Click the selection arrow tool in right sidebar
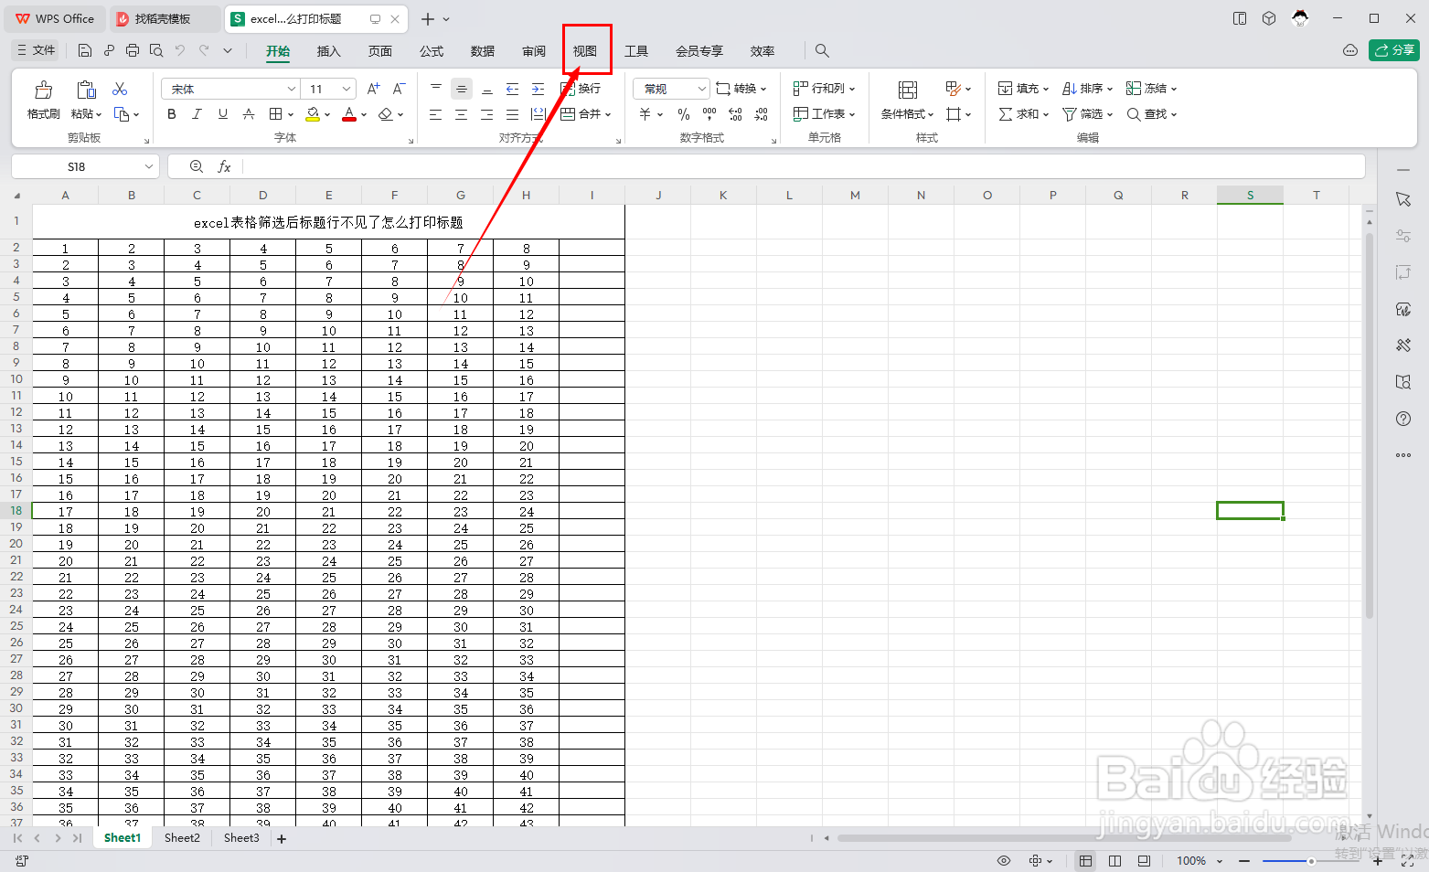Viewport: 1429px width, 872px height. pos(1403,199)
